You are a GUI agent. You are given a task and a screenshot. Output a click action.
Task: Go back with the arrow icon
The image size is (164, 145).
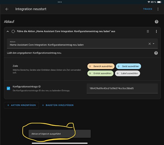(7, 9)
